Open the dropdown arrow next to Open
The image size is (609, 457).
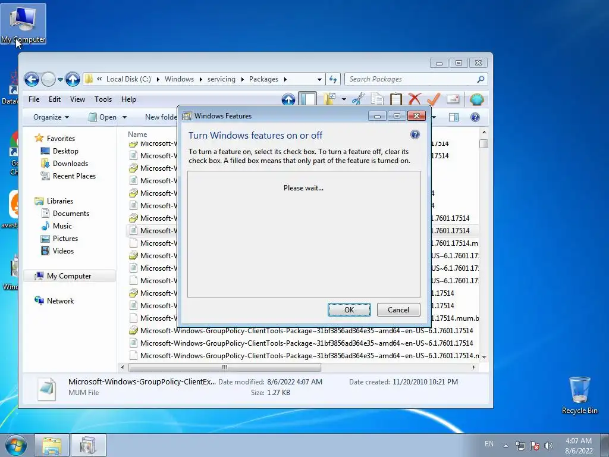[124, 117]
